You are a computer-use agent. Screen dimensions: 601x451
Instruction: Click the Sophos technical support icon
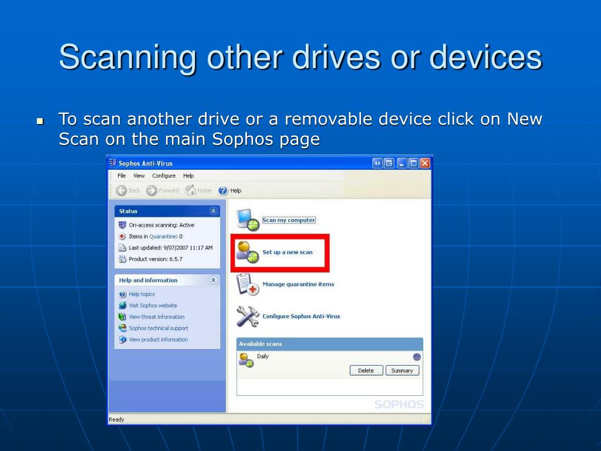(x=123, y=328)
